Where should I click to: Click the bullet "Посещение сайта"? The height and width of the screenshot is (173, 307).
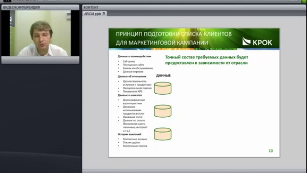tap(133, 65)
